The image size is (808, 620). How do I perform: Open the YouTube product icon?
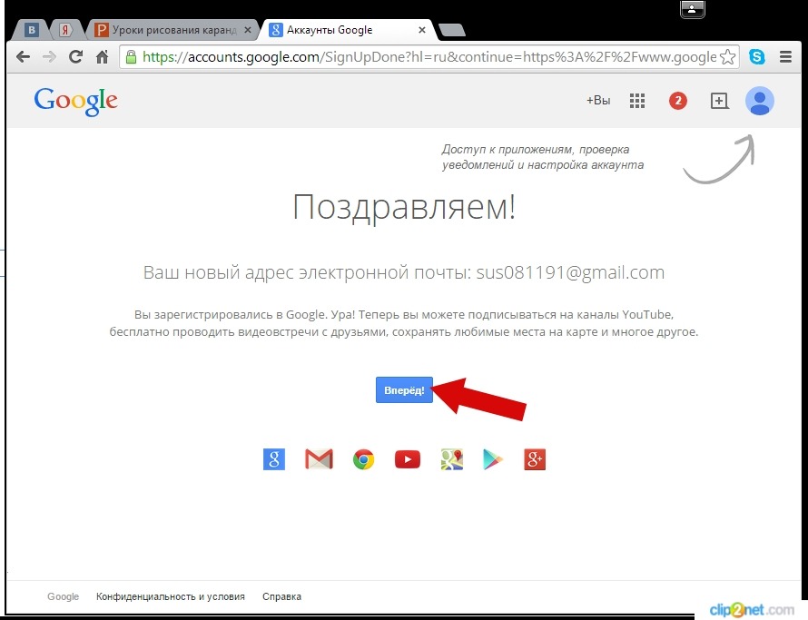[x=408, y=459]
